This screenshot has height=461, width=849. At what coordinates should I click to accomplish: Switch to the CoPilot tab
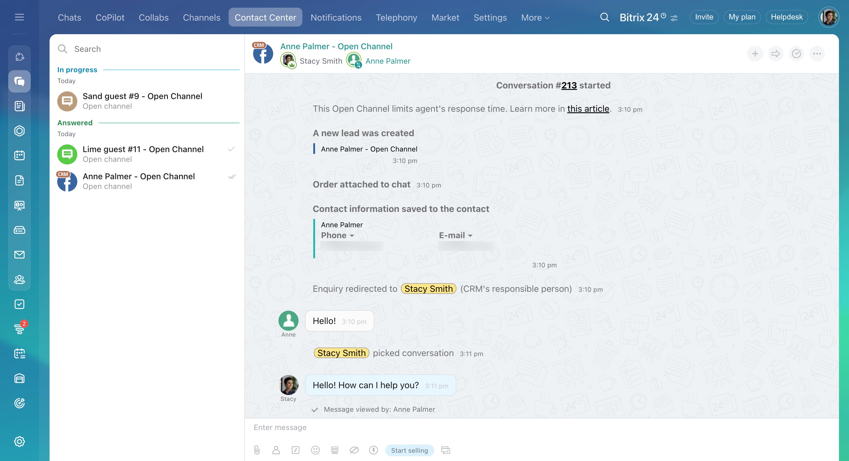click(110, 17)
